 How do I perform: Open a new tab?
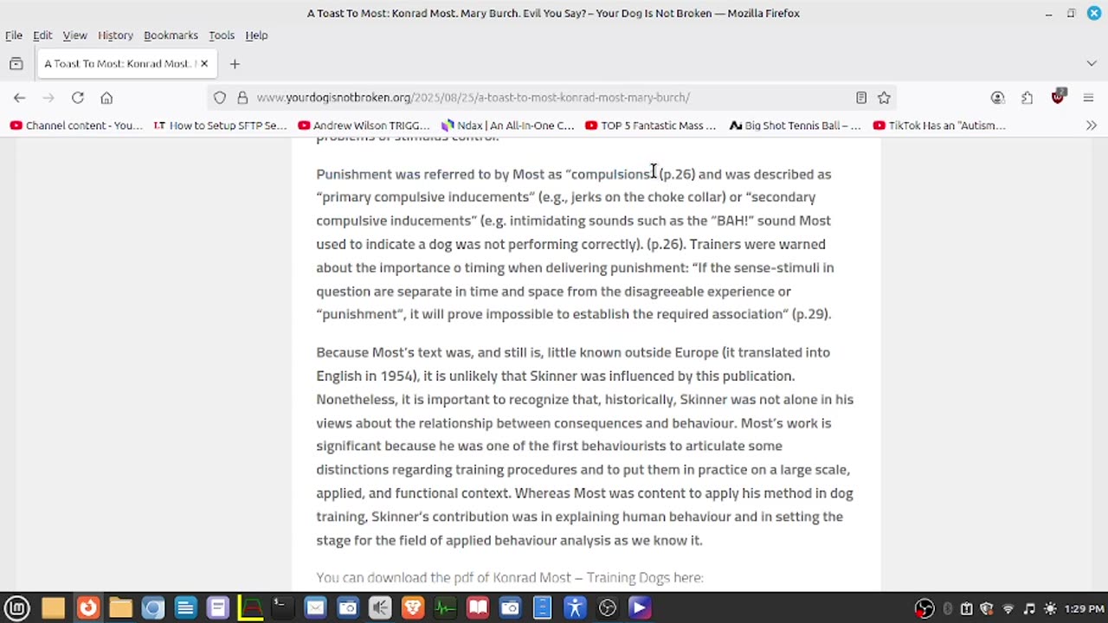(x=235, y=63)
